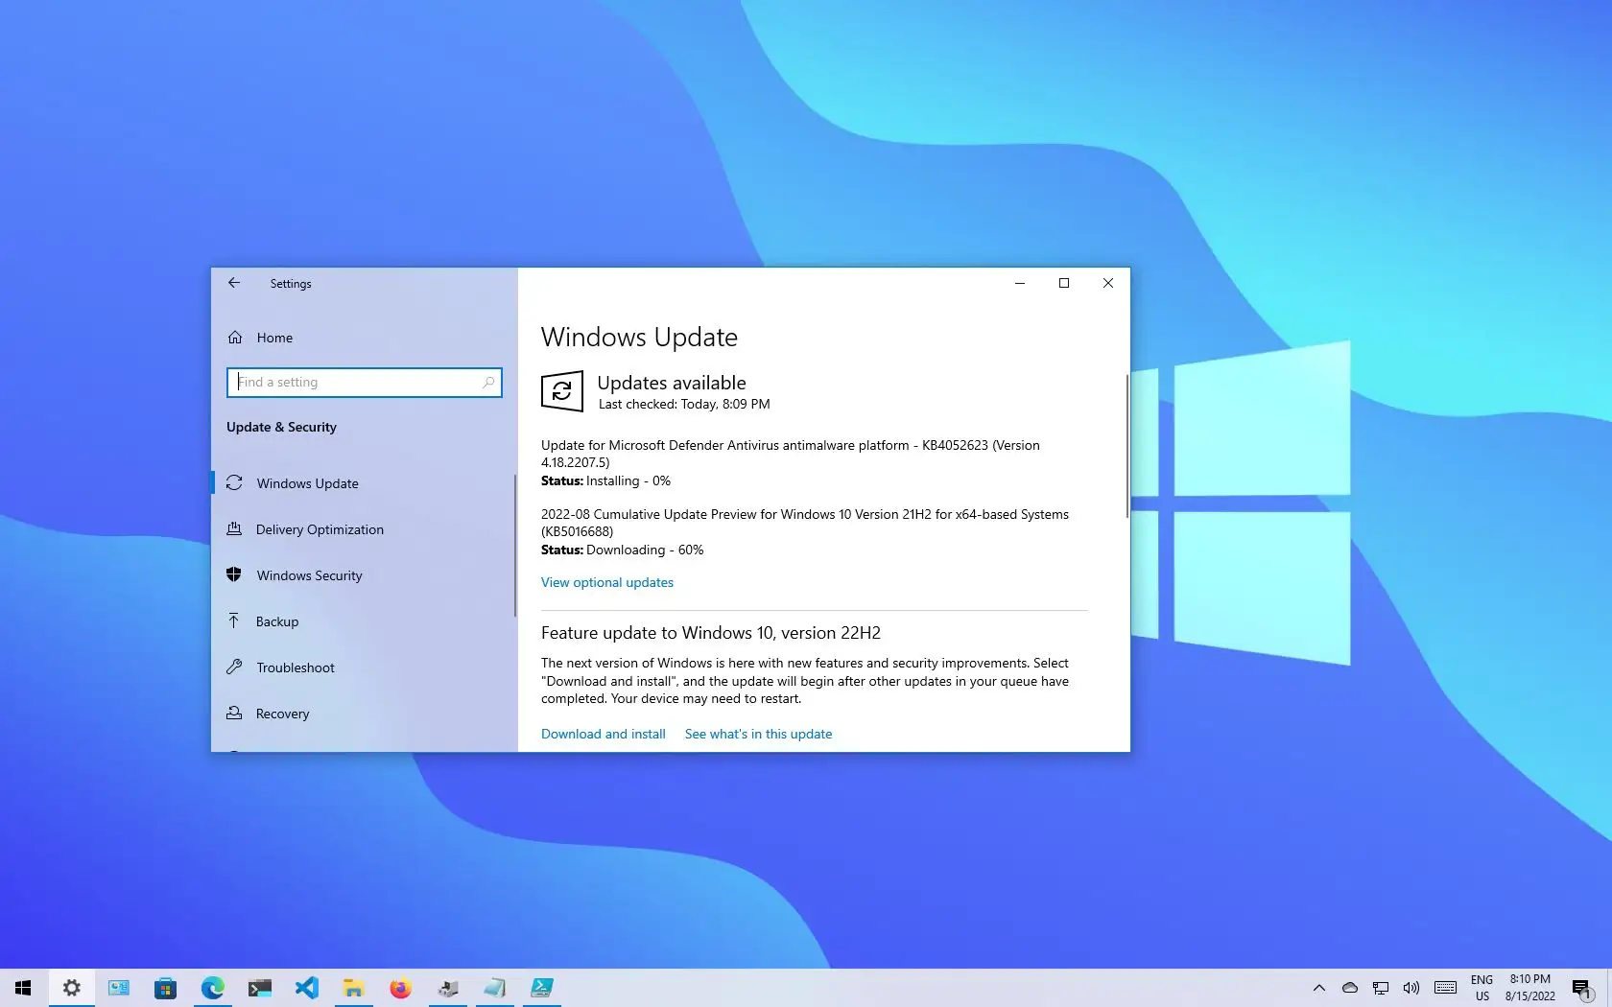Click the Home house icon

coord(235,338)
